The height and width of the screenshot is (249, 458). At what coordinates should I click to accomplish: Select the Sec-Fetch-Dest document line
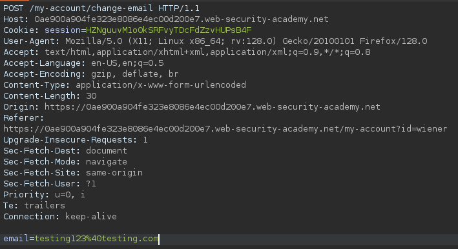pyautogui.click(x=65, y=151)
